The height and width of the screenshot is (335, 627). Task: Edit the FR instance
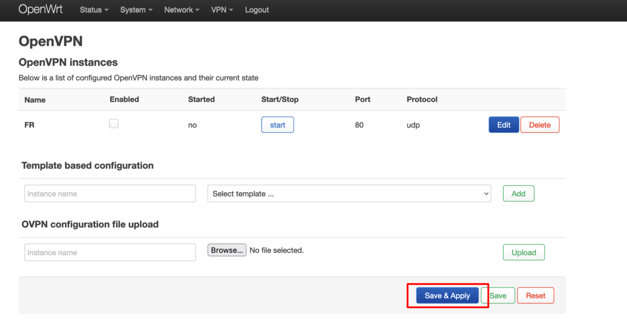(x=504, y=125)
